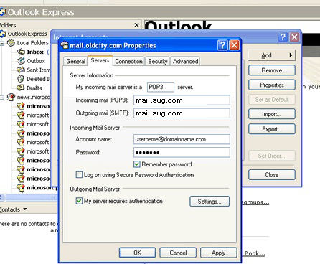This screenshot has width=320, height=264.
Task: Click the Password field
Action: 182,152
